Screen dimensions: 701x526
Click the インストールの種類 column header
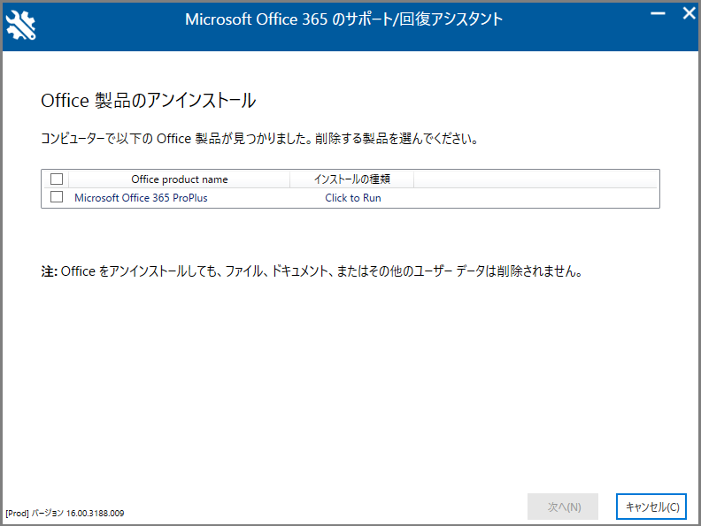click(x=352, y=179)
